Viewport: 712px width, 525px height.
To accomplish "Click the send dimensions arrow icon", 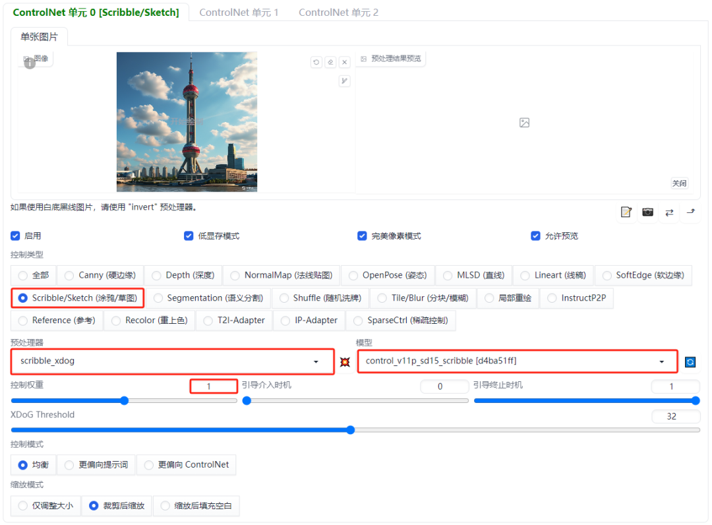I will coord(691,212).
